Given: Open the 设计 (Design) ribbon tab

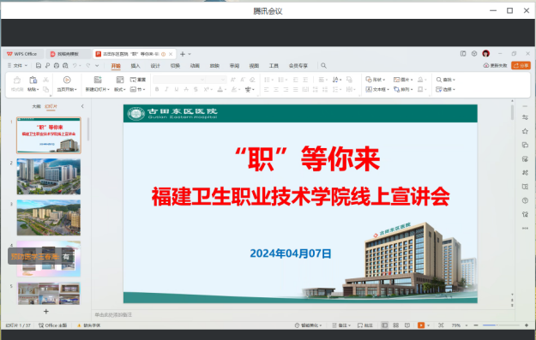Looking at the screenshot, I should (155, 66).
